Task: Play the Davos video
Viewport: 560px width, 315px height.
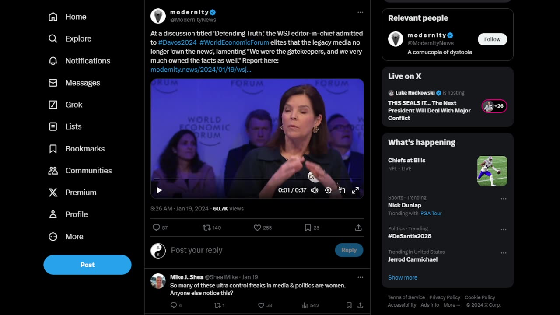Action: pos(159,190)
